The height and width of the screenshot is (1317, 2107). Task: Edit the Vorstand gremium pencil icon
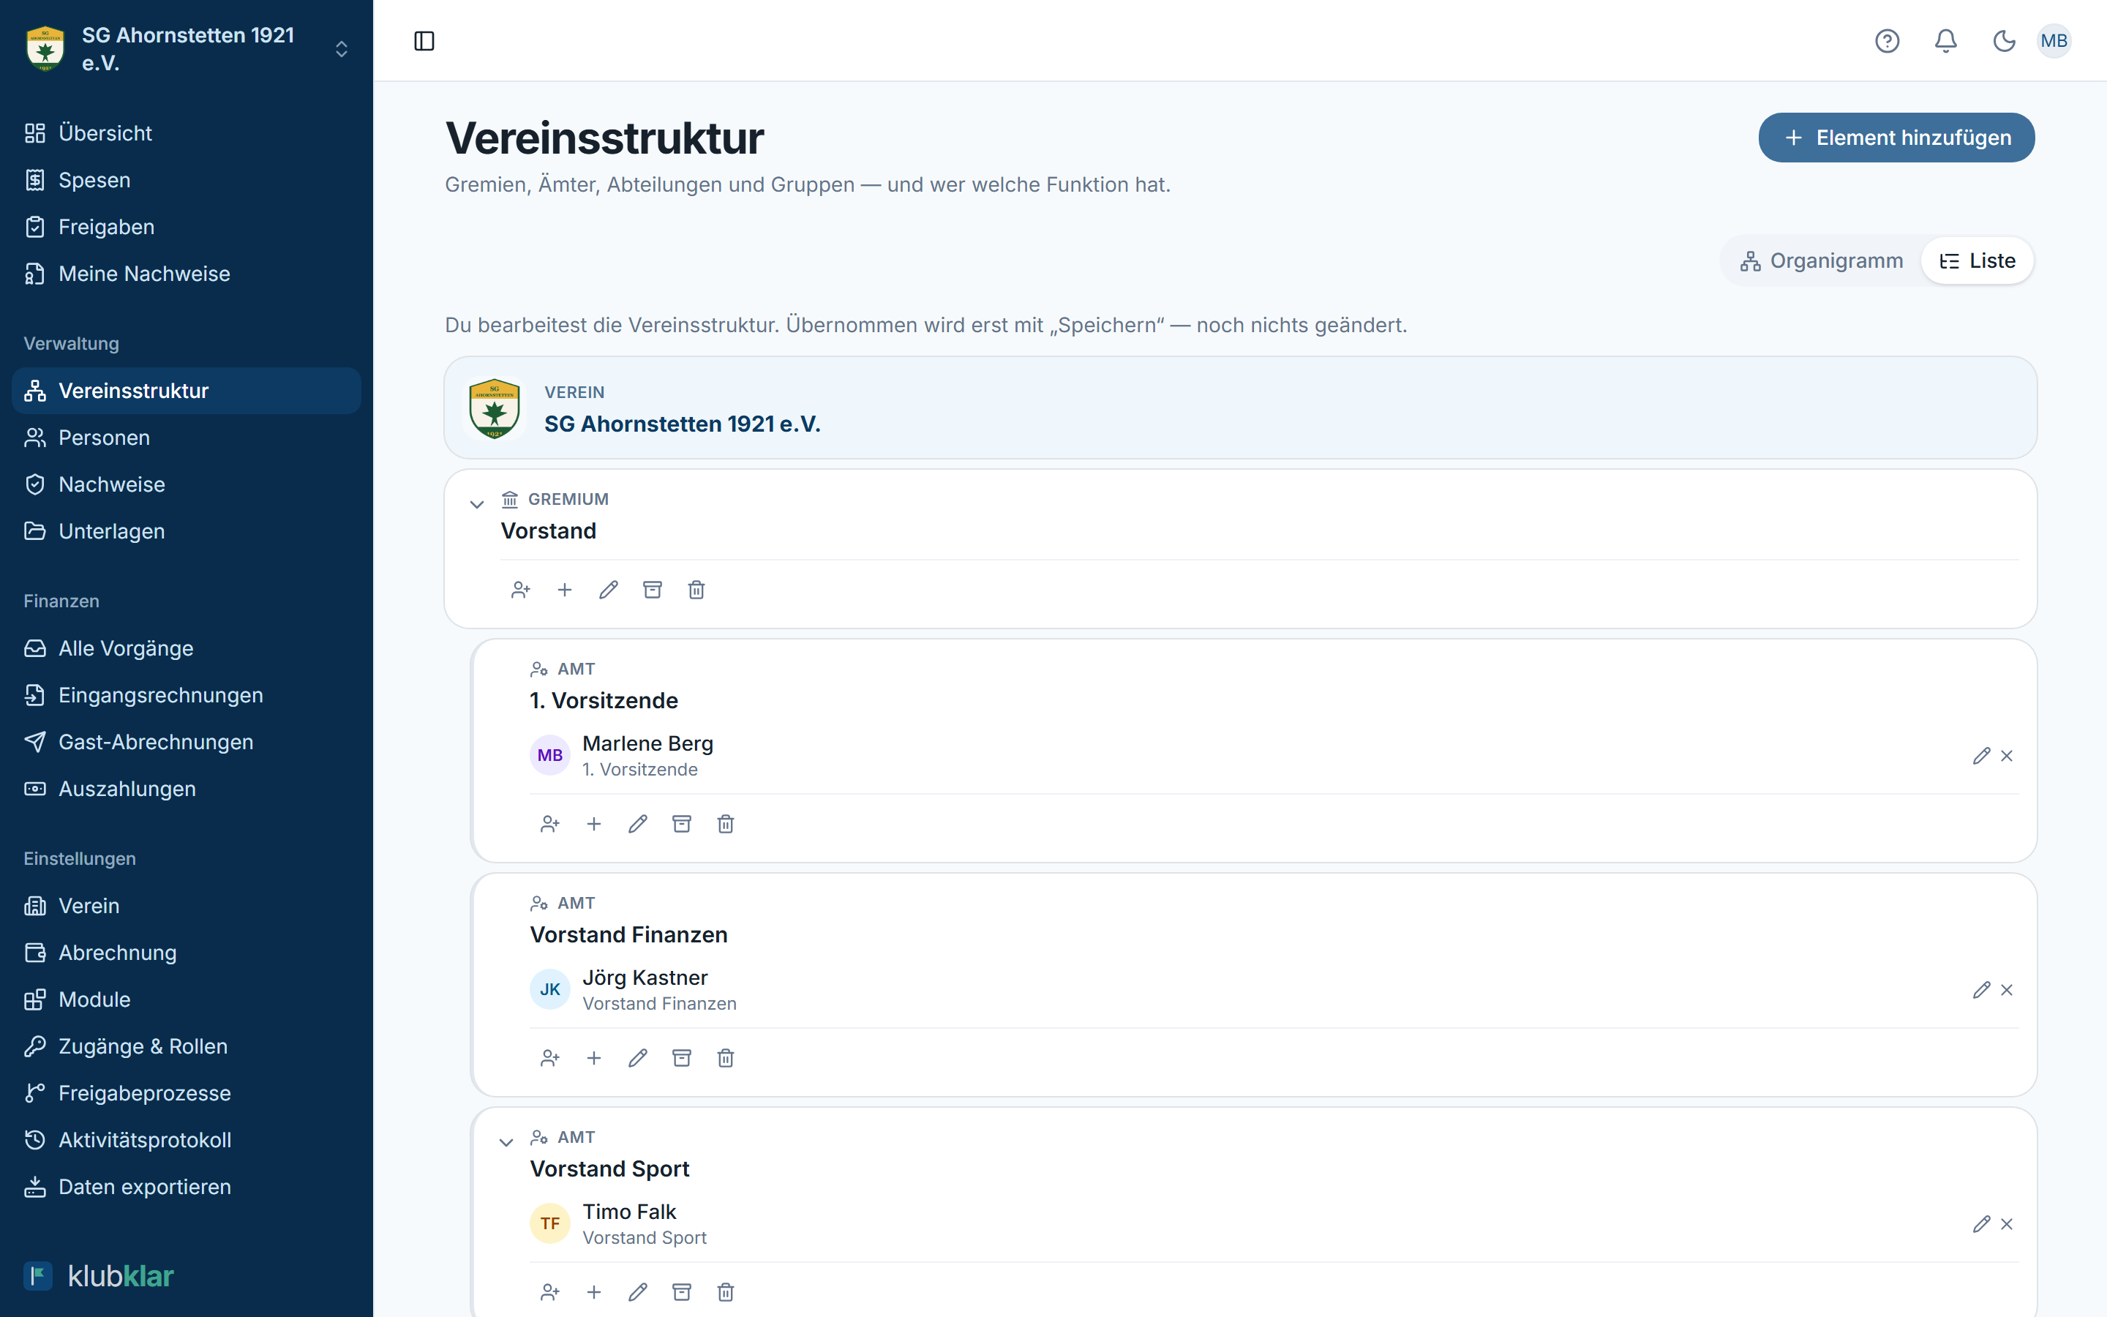tap(609, 590)
